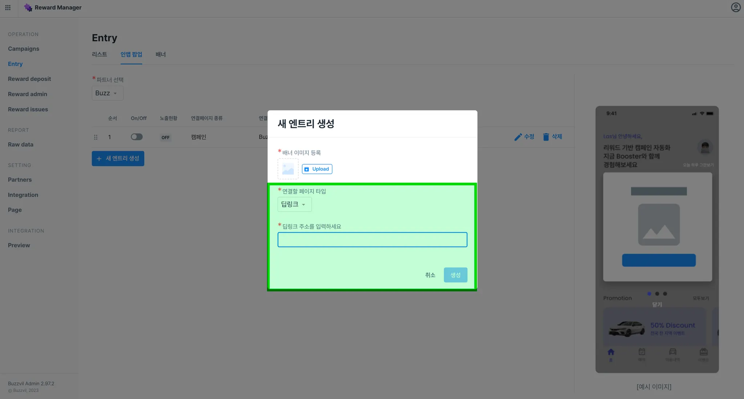Image resolution: width=744 pixels, height=399 pixels.
Task: Click the home icon in phone preview
Action: coord(611,352)
